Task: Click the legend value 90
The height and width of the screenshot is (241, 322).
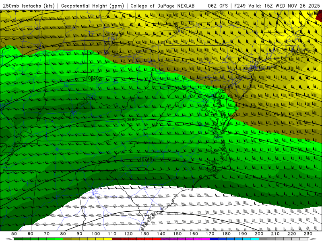Action: point(79,234)
